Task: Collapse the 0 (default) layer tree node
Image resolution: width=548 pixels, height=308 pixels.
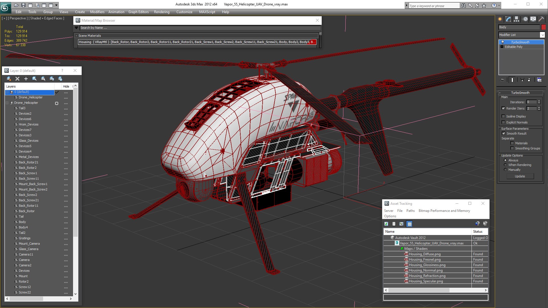Action: 7,92
